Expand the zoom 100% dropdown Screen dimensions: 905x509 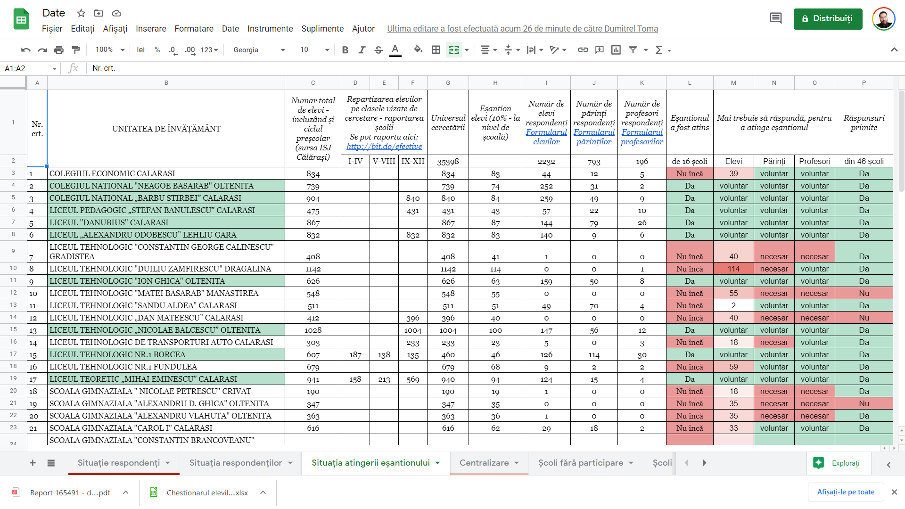(x=110, y=50)
